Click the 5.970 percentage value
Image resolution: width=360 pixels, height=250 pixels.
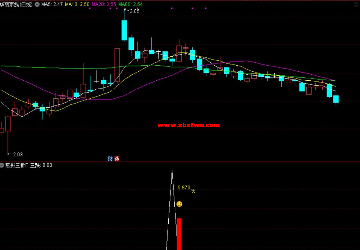coord(184,188)
